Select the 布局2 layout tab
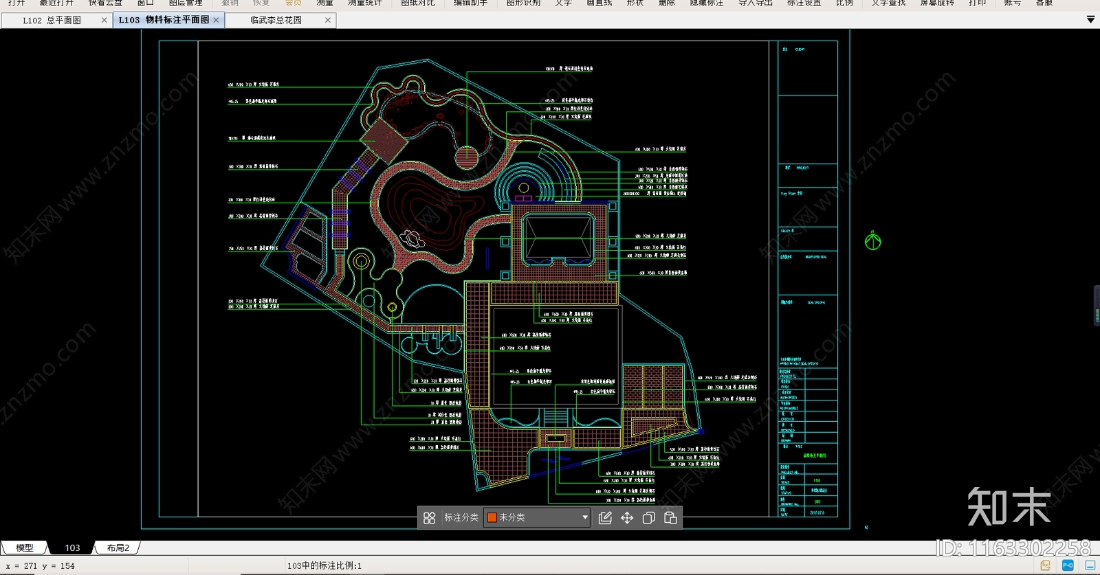This screenshot has height=575, width=1100. (x=118, y=548)
